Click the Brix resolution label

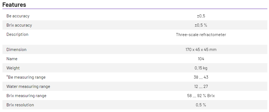(x=20, y=105)
